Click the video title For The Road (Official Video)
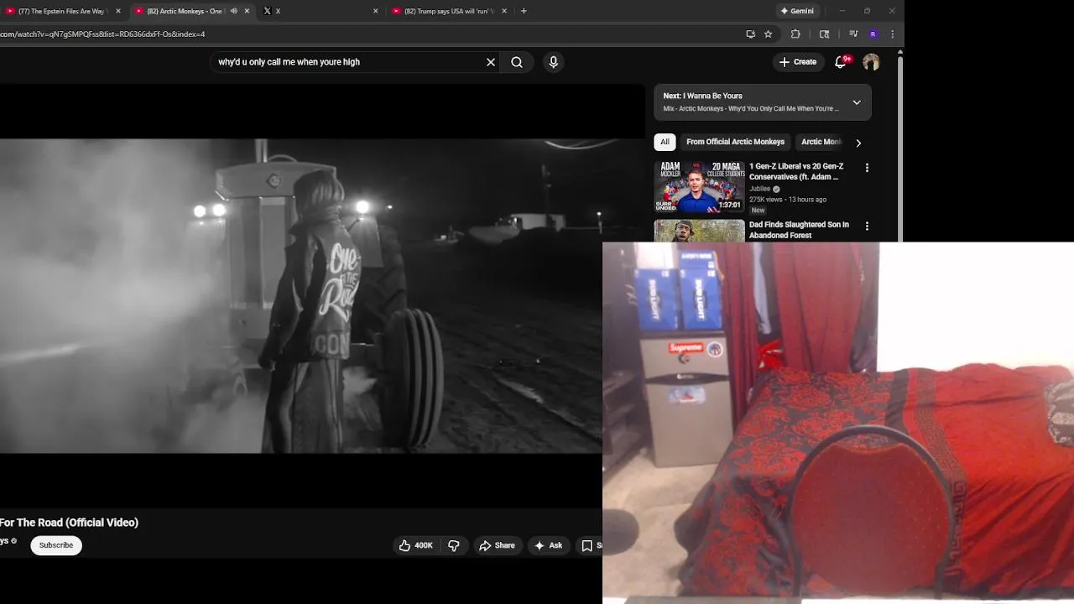 69,523
